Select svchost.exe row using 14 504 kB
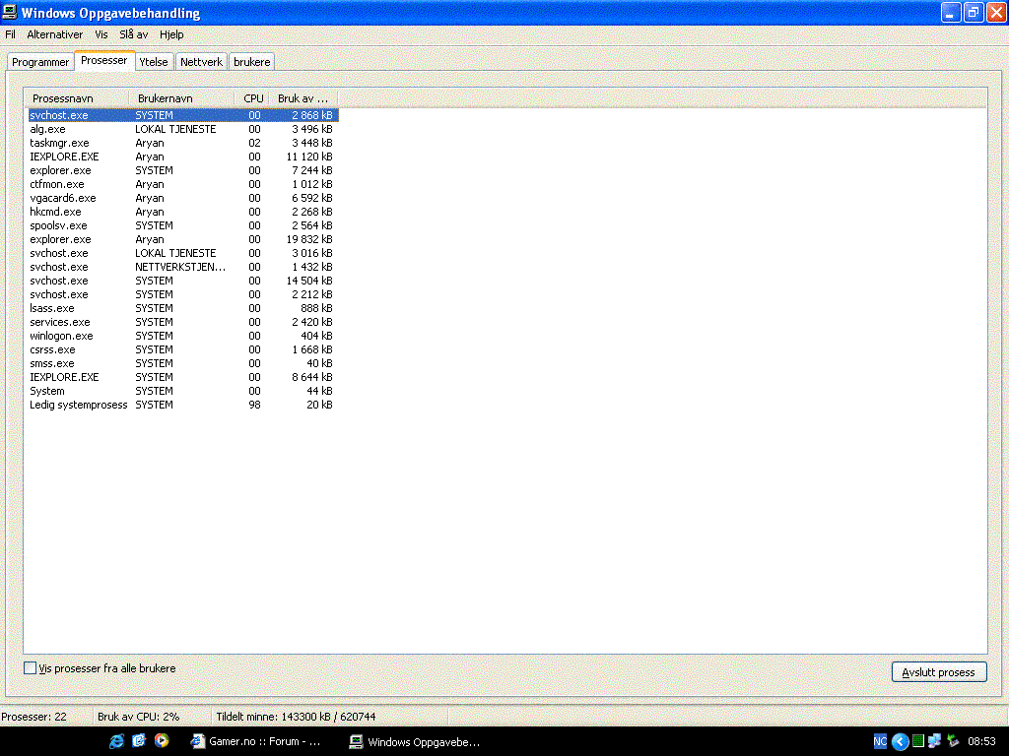The image size is (1009, 756). pyautogui.click(x=182, y=281)
